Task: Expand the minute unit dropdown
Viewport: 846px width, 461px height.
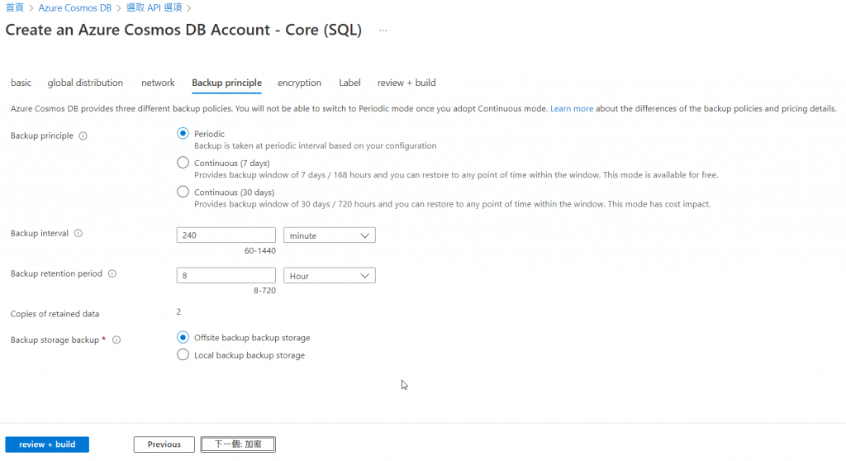Action: (x=329, y=235)
